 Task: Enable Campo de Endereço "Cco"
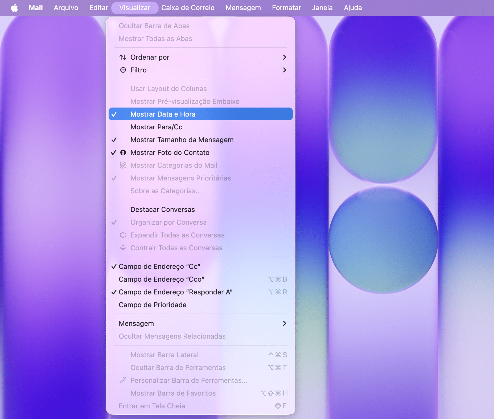click(201, 279)
